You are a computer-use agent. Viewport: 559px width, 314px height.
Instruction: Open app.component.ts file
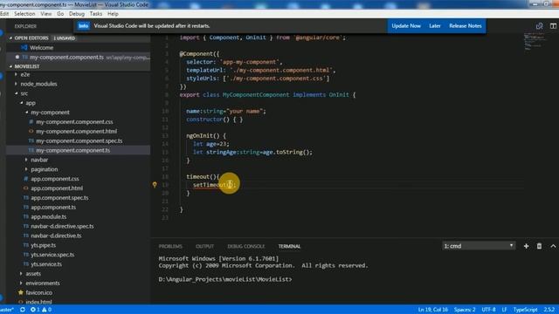pos(53,208)
